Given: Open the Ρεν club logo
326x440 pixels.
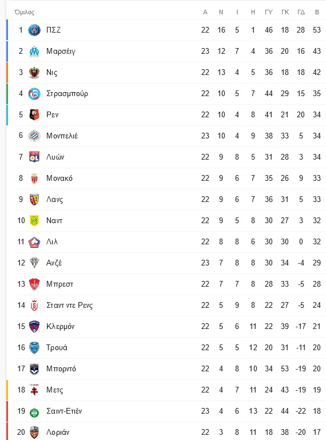Looking at the screenshot, I should tap(34, 115).
